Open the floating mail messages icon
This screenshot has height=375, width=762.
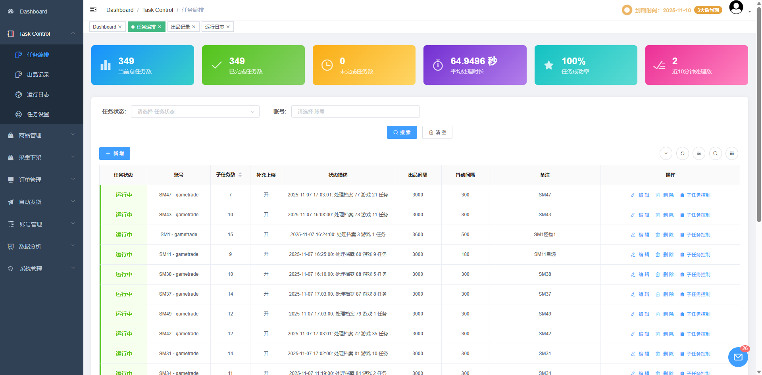[x=738, y=357]
